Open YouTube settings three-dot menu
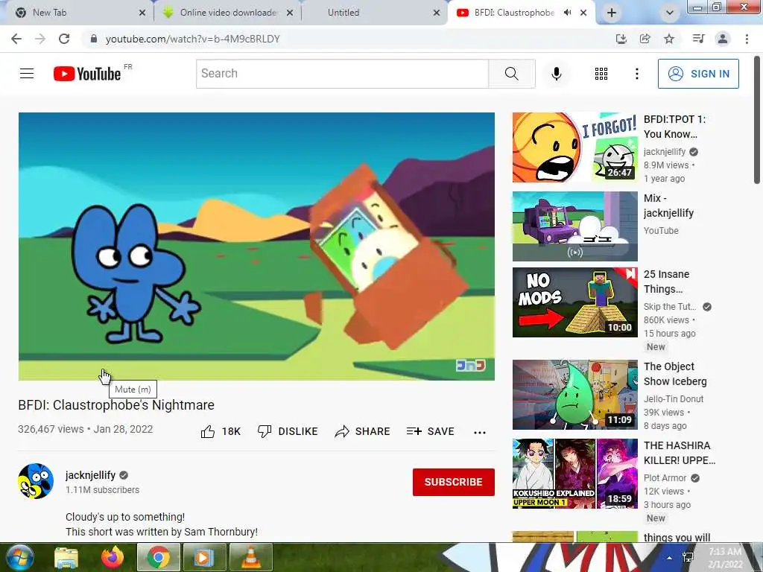 pyautogui.click(x=636, y=74)
